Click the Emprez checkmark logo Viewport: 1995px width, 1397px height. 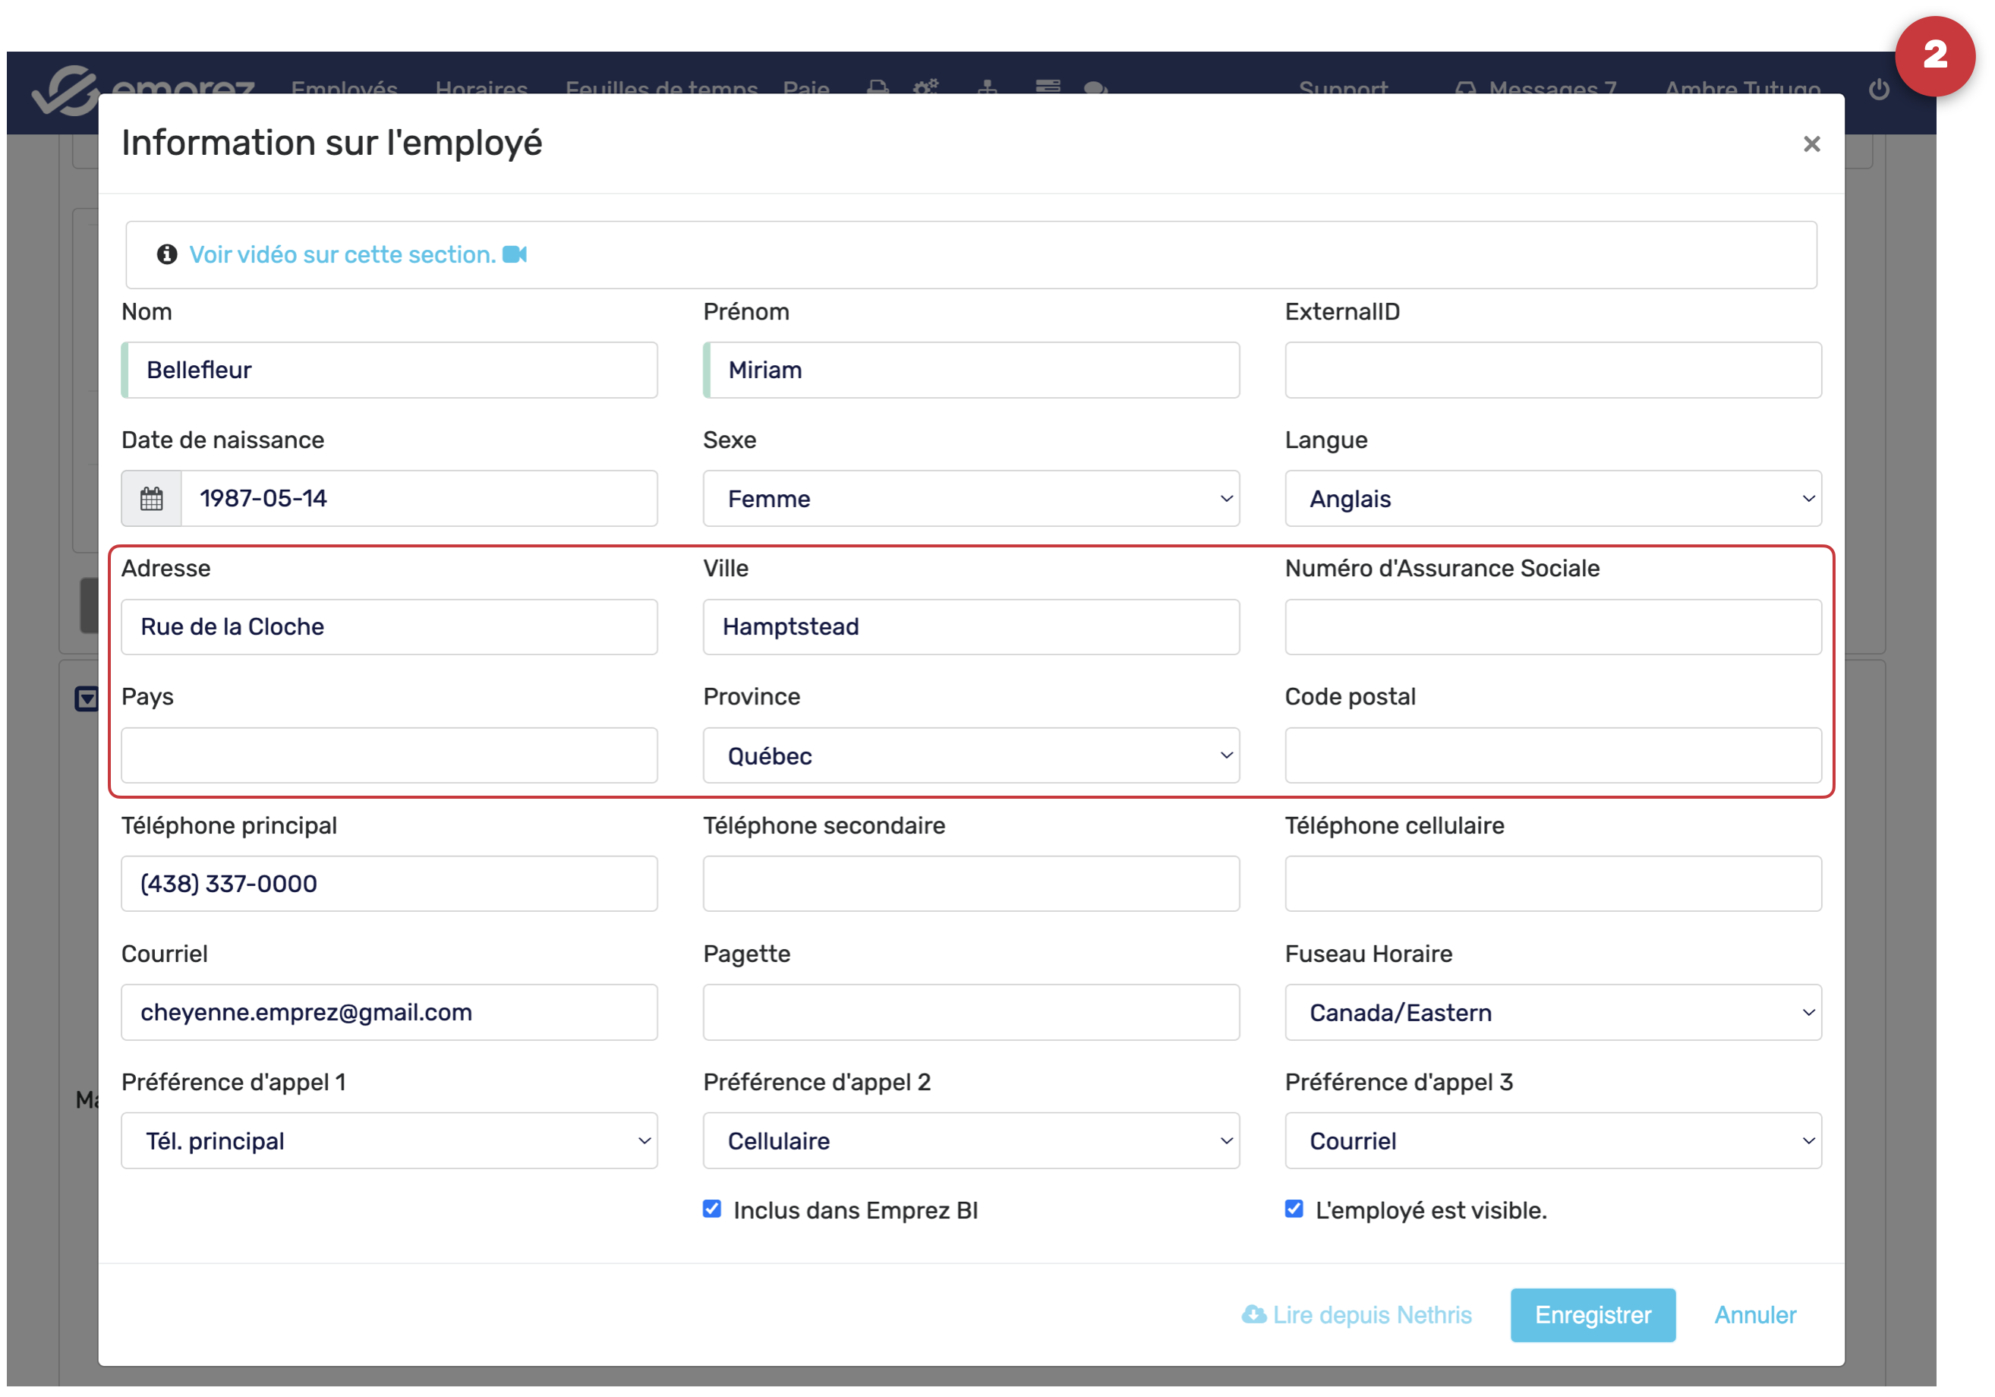(x=65, y=92)
